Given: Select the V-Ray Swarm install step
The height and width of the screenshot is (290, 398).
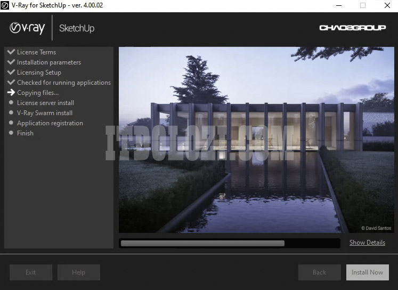Looking at the screenshot, I should click(44, 113).
